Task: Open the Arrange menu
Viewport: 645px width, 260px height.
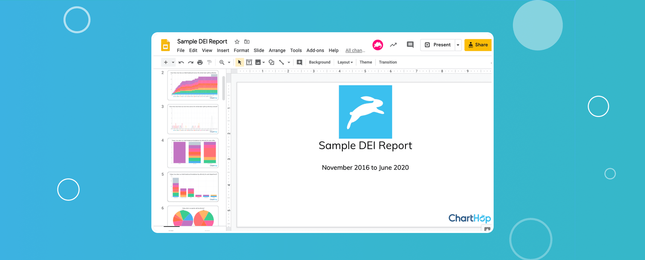Action: coord(277,50)
